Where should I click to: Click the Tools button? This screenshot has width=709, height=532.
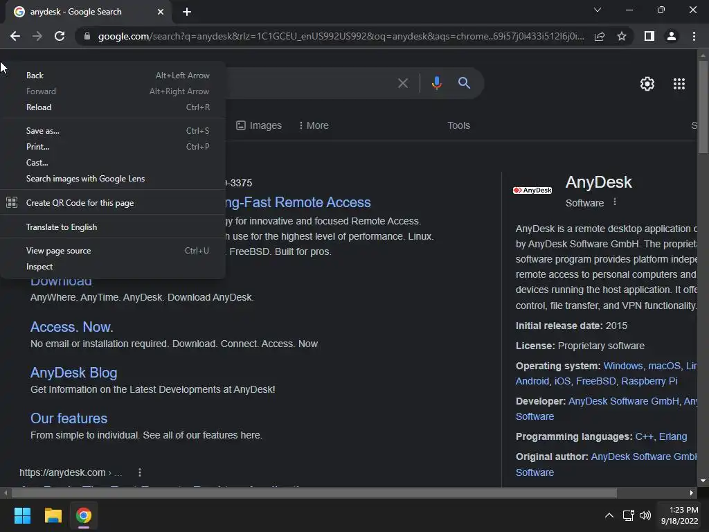458,125
